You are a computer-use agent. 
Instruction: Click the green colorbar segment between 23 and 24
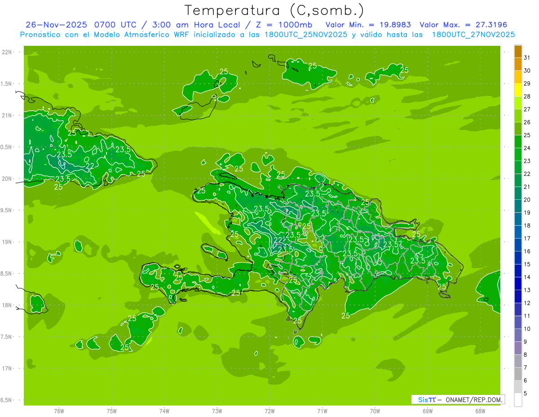tap(518, 155)
